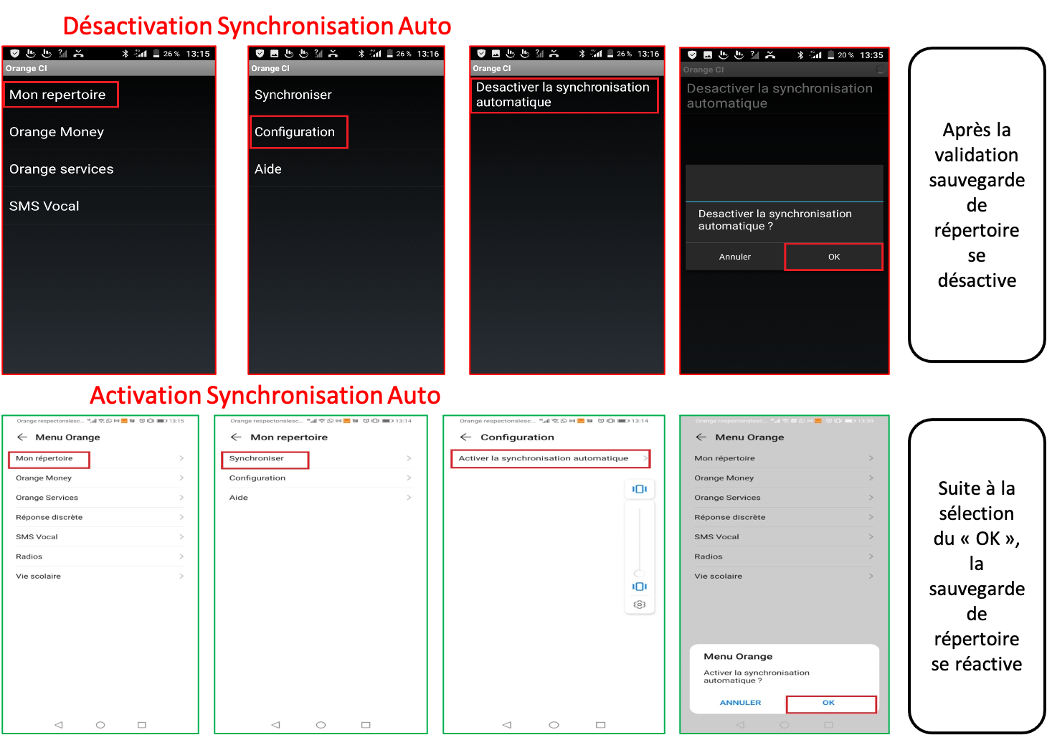Confirm OK in dark Desactiver synchronisation dialog

click(833, 257)
